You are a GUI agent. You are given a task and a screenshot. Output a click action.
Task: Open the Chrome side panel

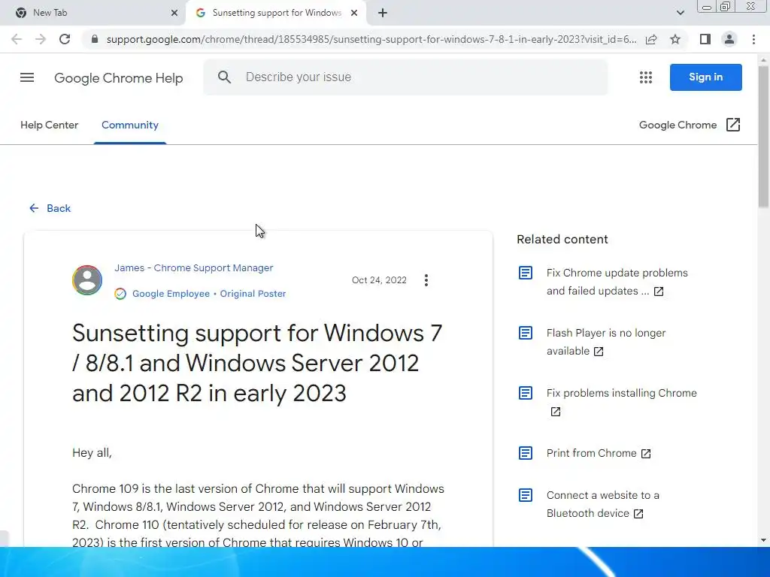[x=705, y=39]
